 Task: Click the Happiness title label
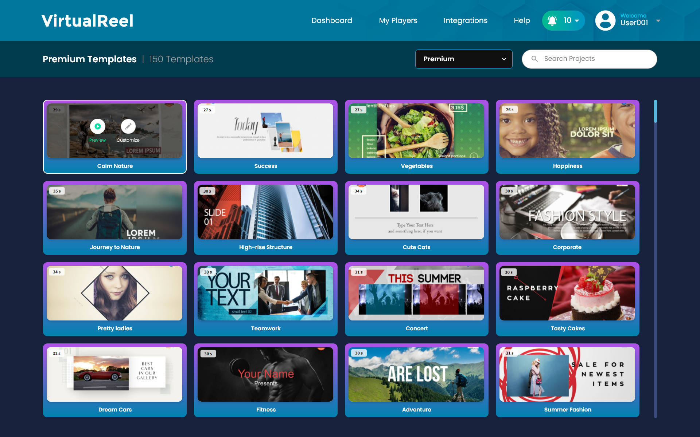(568, 166)
